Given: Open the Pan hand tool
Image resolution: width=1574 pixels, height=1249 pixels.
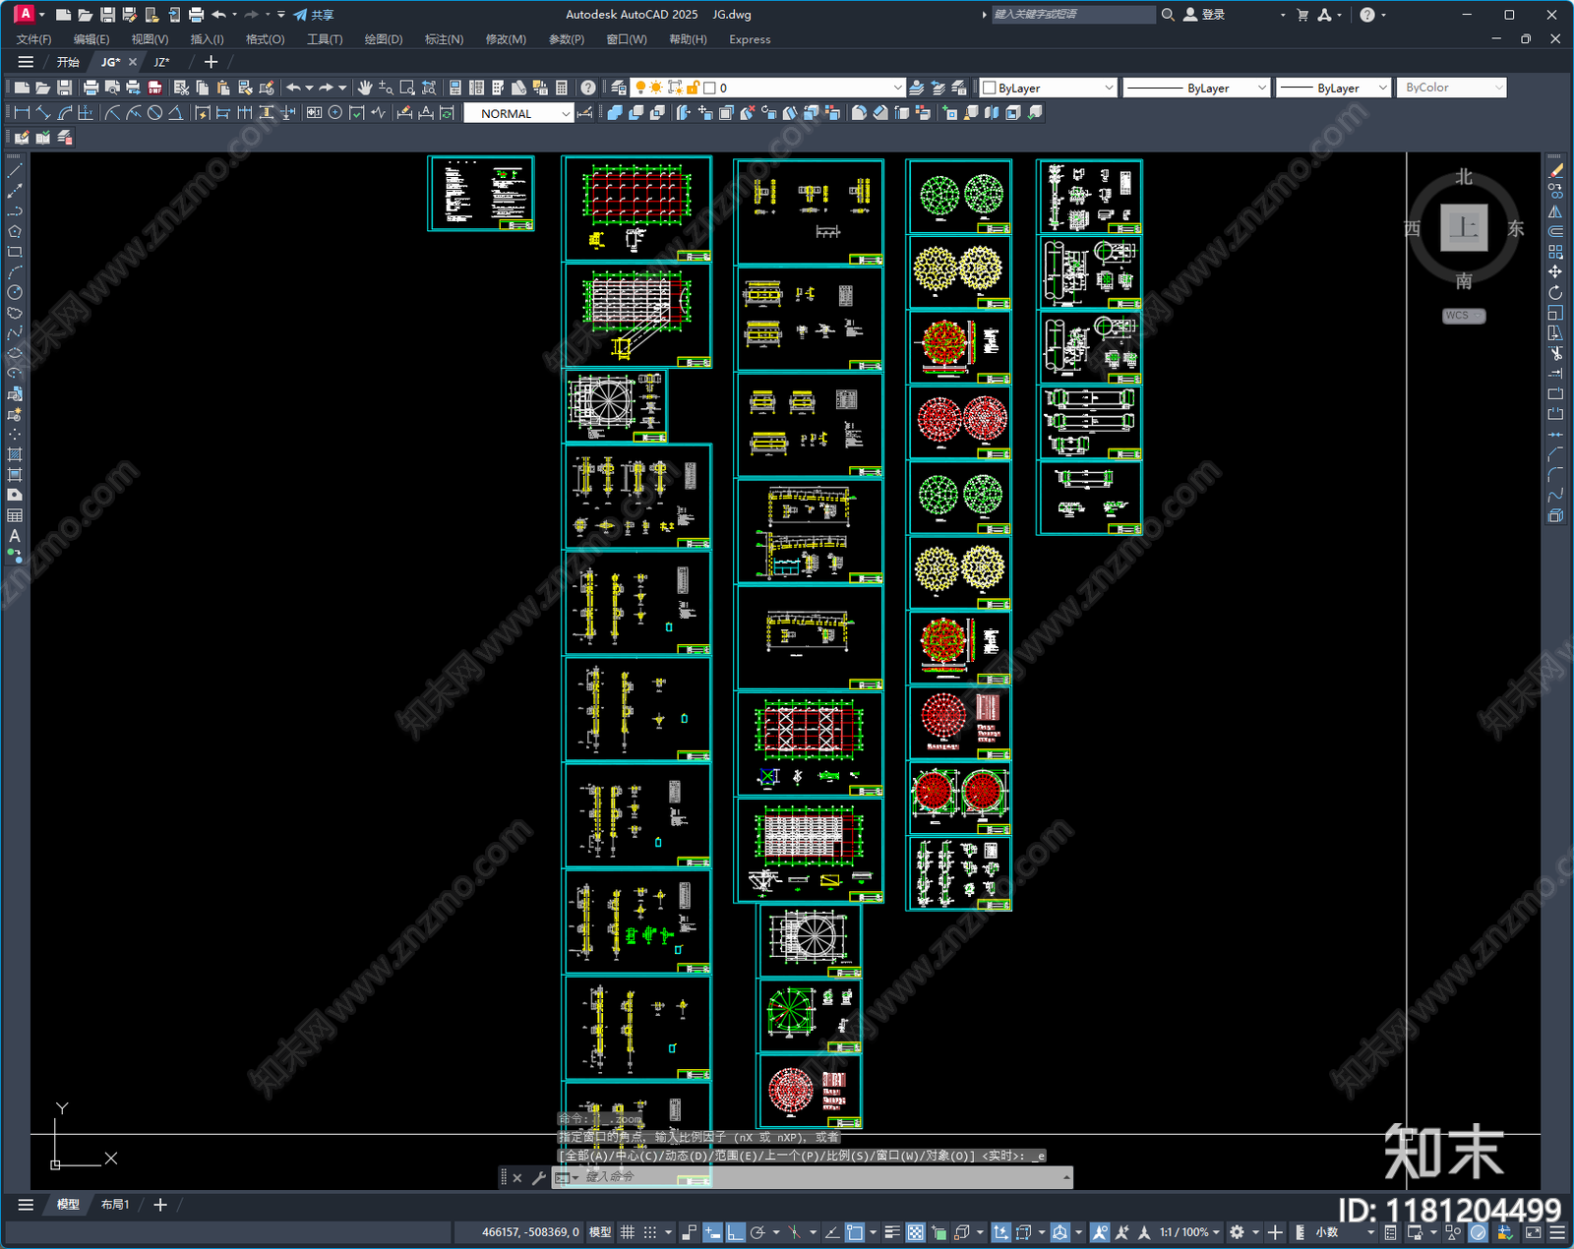Looking at the screenshot, I should (x=365, y=88).
